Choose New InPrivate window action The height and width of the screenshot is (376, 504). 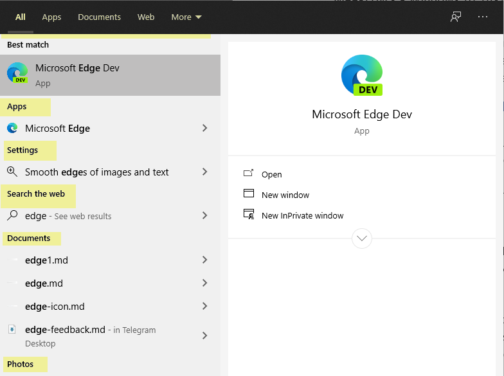click(x=302, y=216)
